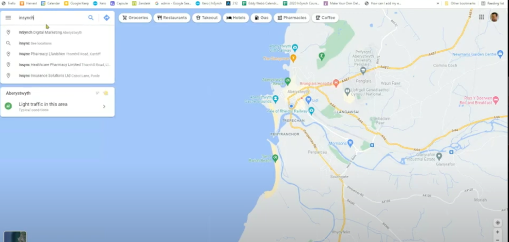
Task: Expand the Light traffic in this area card
Action: (104, 106)
